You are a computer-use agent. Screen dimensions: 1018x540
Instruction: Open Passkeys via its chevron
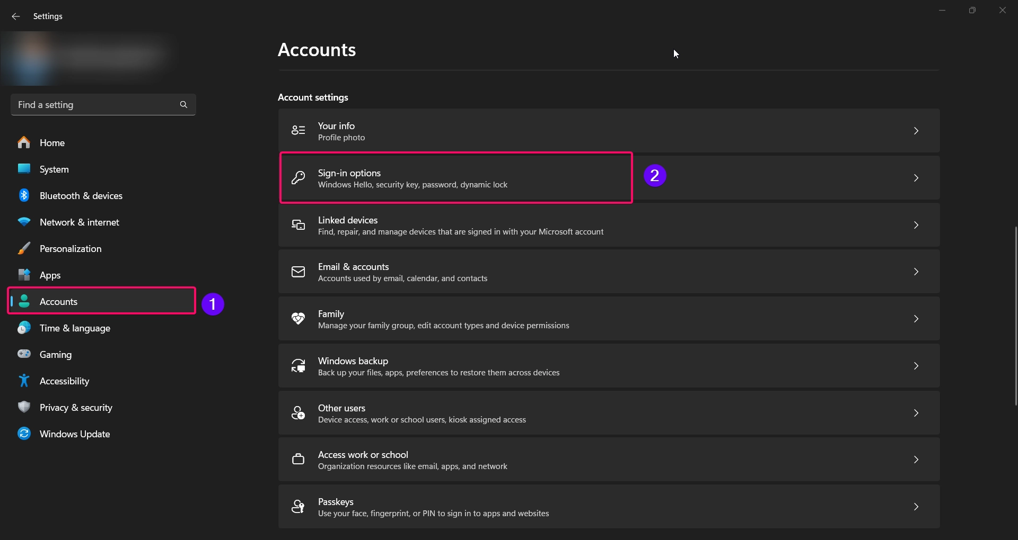pyautogui.click(x=916, y=507)
